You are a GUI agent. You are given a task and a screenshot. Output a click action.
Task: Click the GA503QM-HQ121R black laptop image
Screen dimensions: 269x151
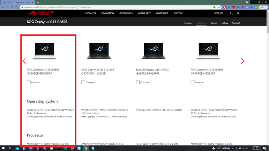pos(99,51)
